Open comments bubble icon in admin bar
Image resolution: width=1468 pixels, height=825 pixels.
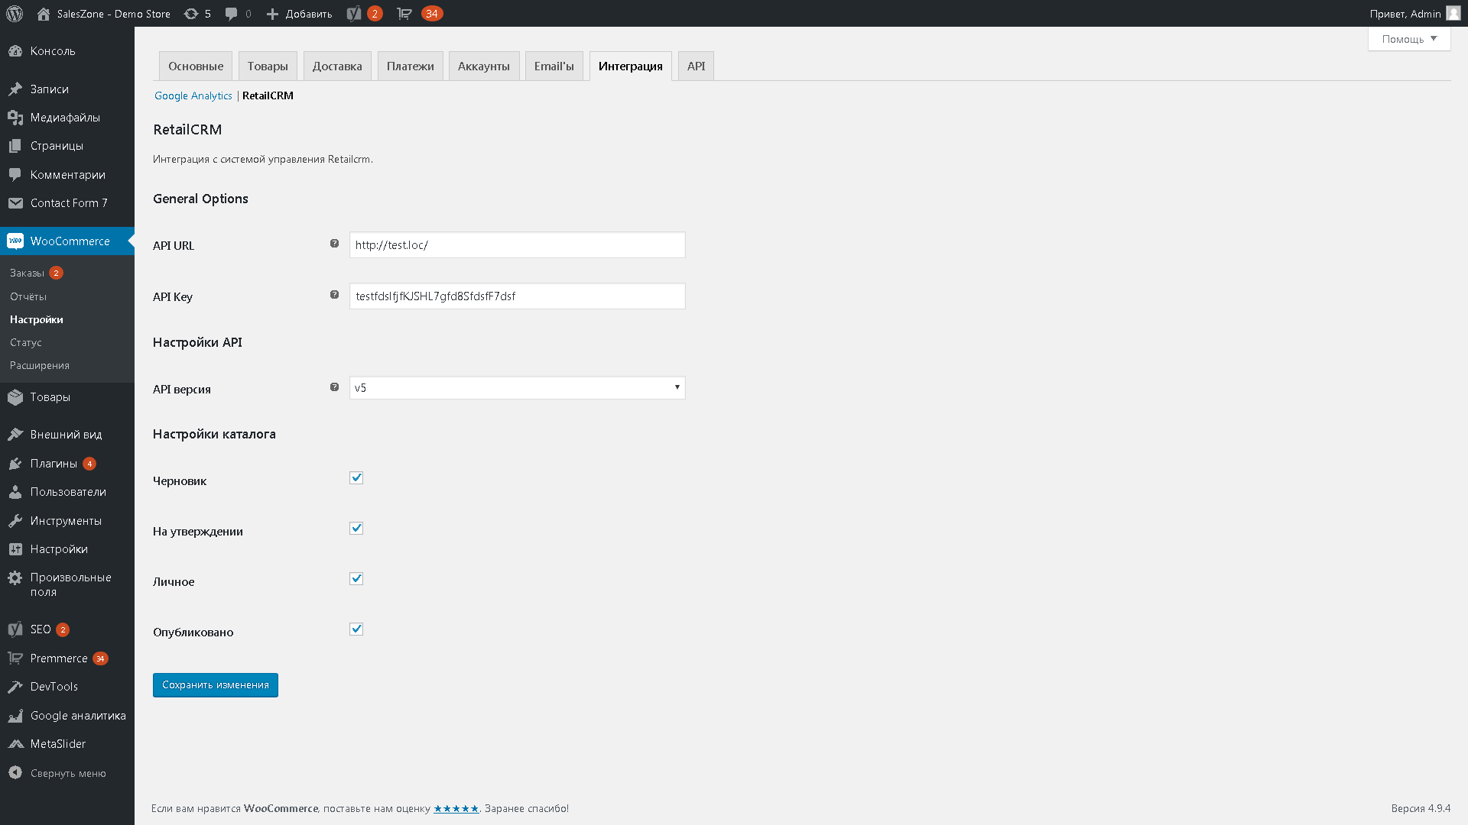pos(231,14)
